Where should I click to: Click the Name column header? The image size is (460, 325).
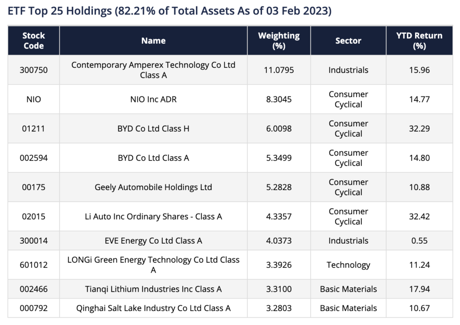[x=154, y=40]
